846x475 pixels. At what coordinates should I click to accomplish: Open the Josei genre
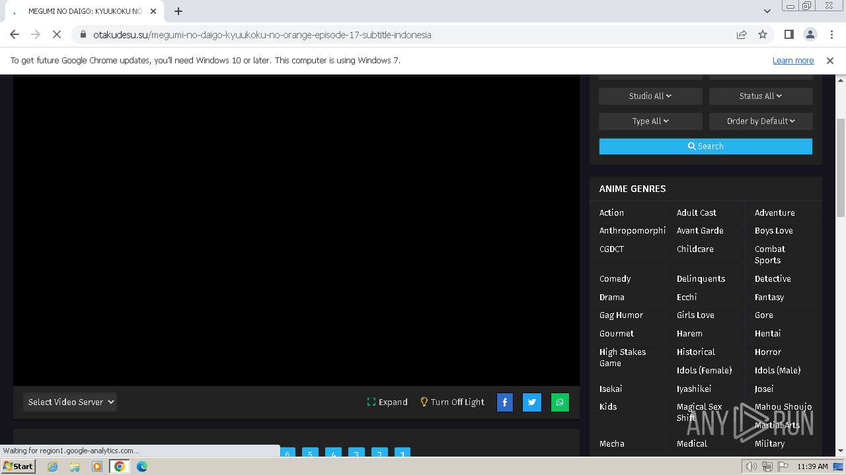pos(764,389)
